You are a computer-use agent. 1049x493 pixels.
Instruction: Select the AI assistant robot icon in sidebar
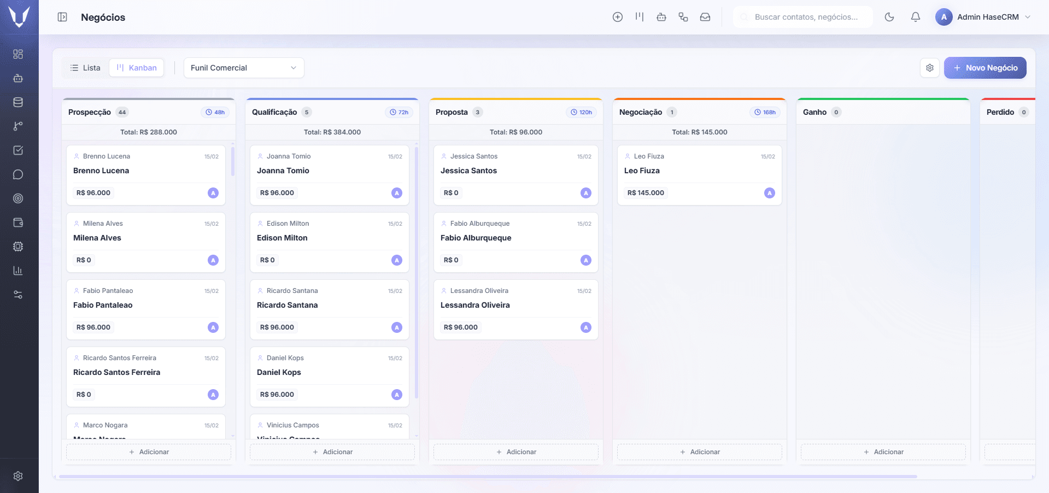click(x=18, y=78)
